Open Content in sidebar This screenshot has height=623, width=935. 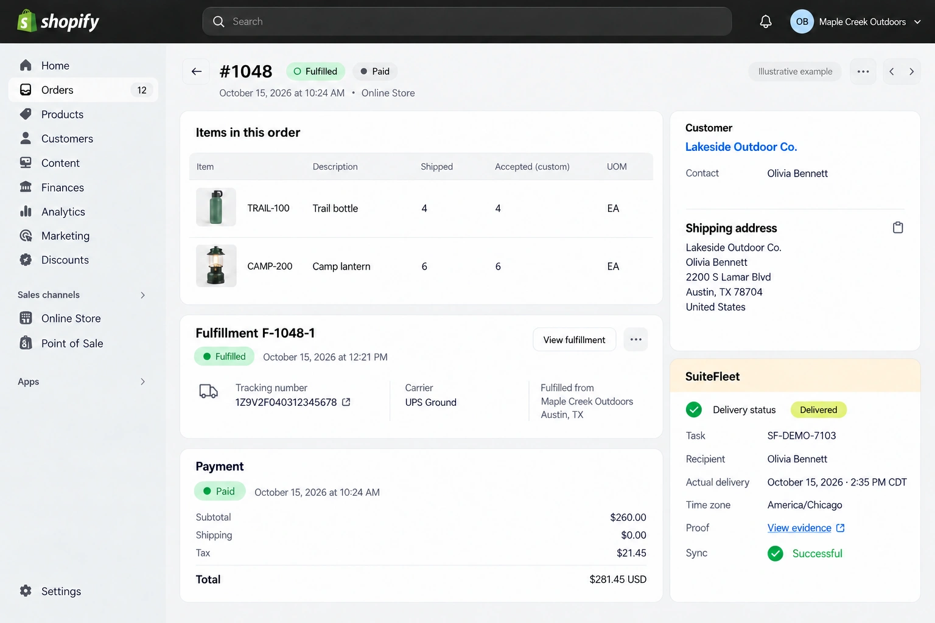(83, 163)
